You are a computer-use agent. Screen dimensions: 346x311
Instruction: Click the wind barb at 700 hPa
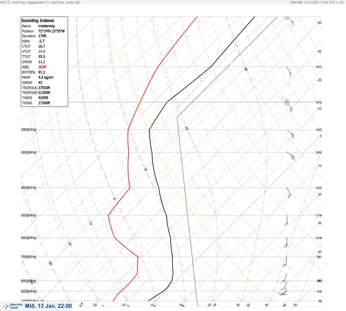point(285,262)
